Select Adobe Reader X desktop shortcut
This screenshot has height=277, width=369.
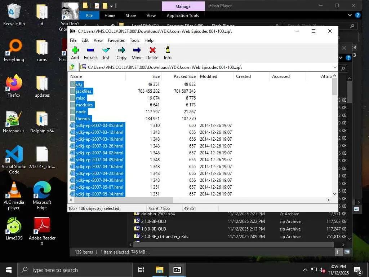tap(42, 232)
